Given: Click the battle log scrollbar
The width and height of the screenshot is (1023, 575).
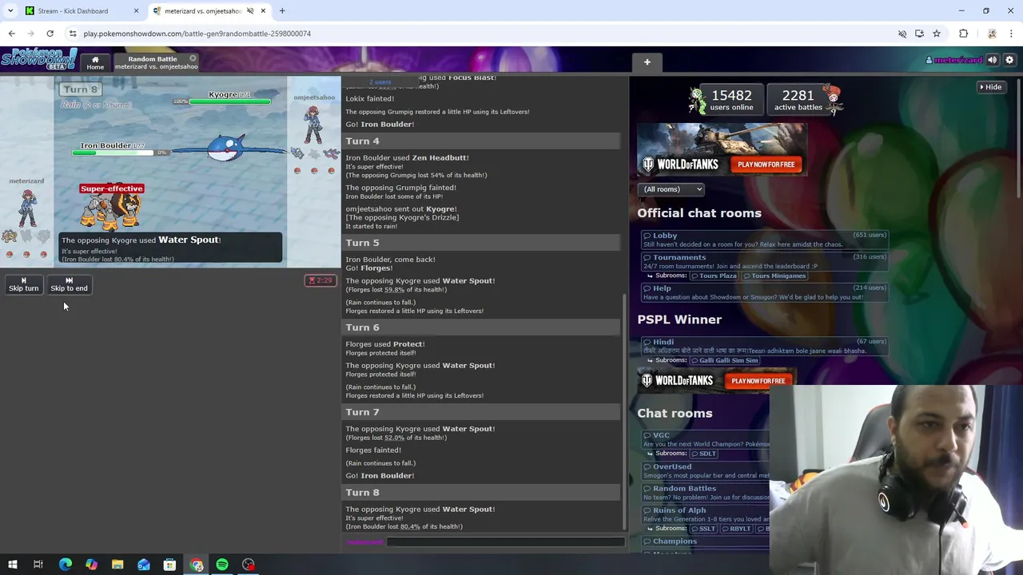Looking at the screenshot, I should [x=625, y=411].
